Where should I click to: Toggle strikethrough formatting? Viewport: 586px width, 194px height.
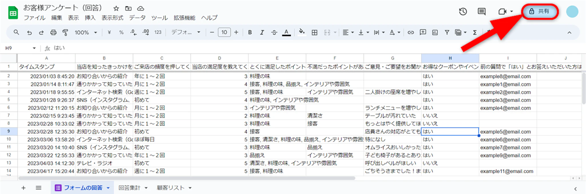[274, 32]
